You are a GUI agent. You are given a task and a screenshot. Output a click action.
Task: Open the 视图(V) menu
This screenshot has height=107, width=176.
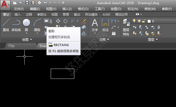pyautogui.click(x=51, y=9)
